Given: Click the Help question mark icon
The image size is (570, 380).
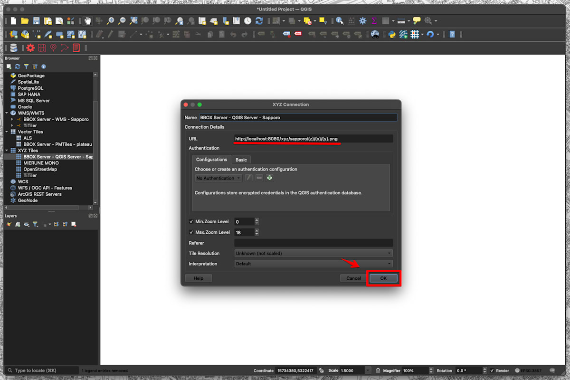Looking at the screenshot, I should 452,34.
